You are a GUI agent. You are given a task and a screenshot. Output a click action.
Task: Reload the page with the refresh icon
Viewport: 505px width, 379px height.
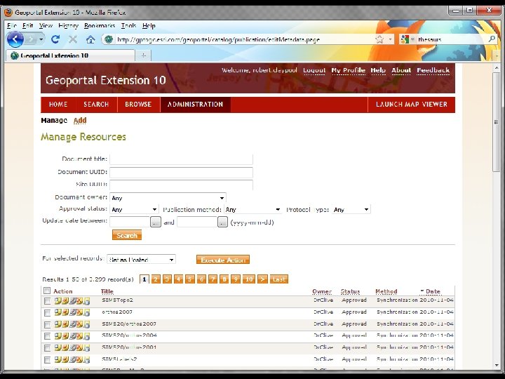[x=55, y=39]
